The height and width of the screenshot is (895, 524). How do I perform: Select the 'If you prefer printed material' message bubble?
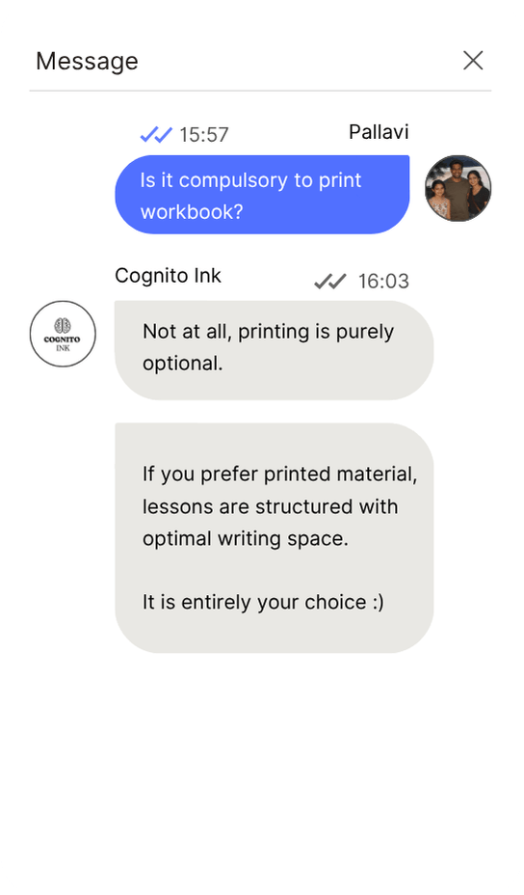point(275,538)
